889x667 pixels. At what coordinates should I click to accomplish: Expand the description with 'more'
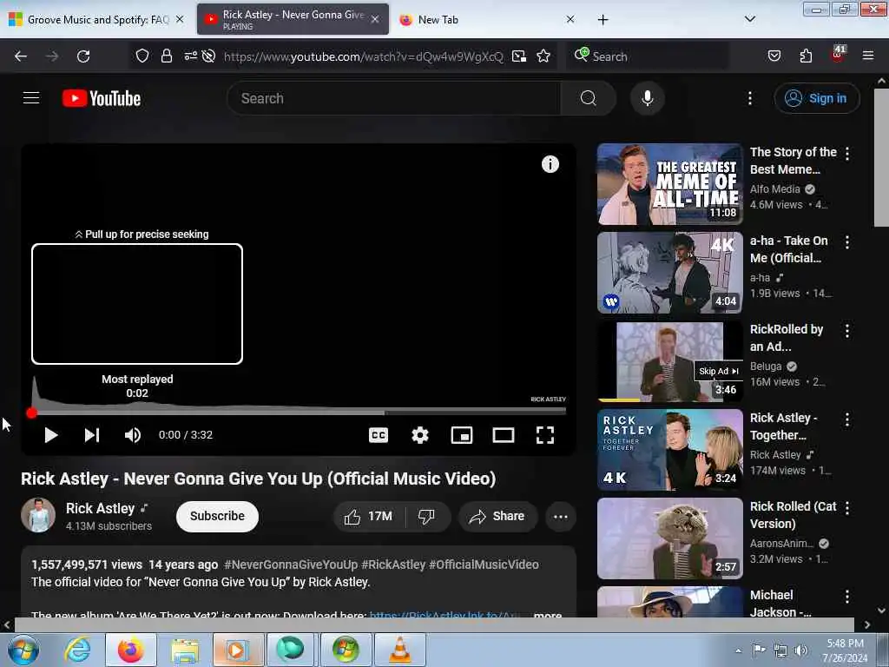click(x=548, y=614)
